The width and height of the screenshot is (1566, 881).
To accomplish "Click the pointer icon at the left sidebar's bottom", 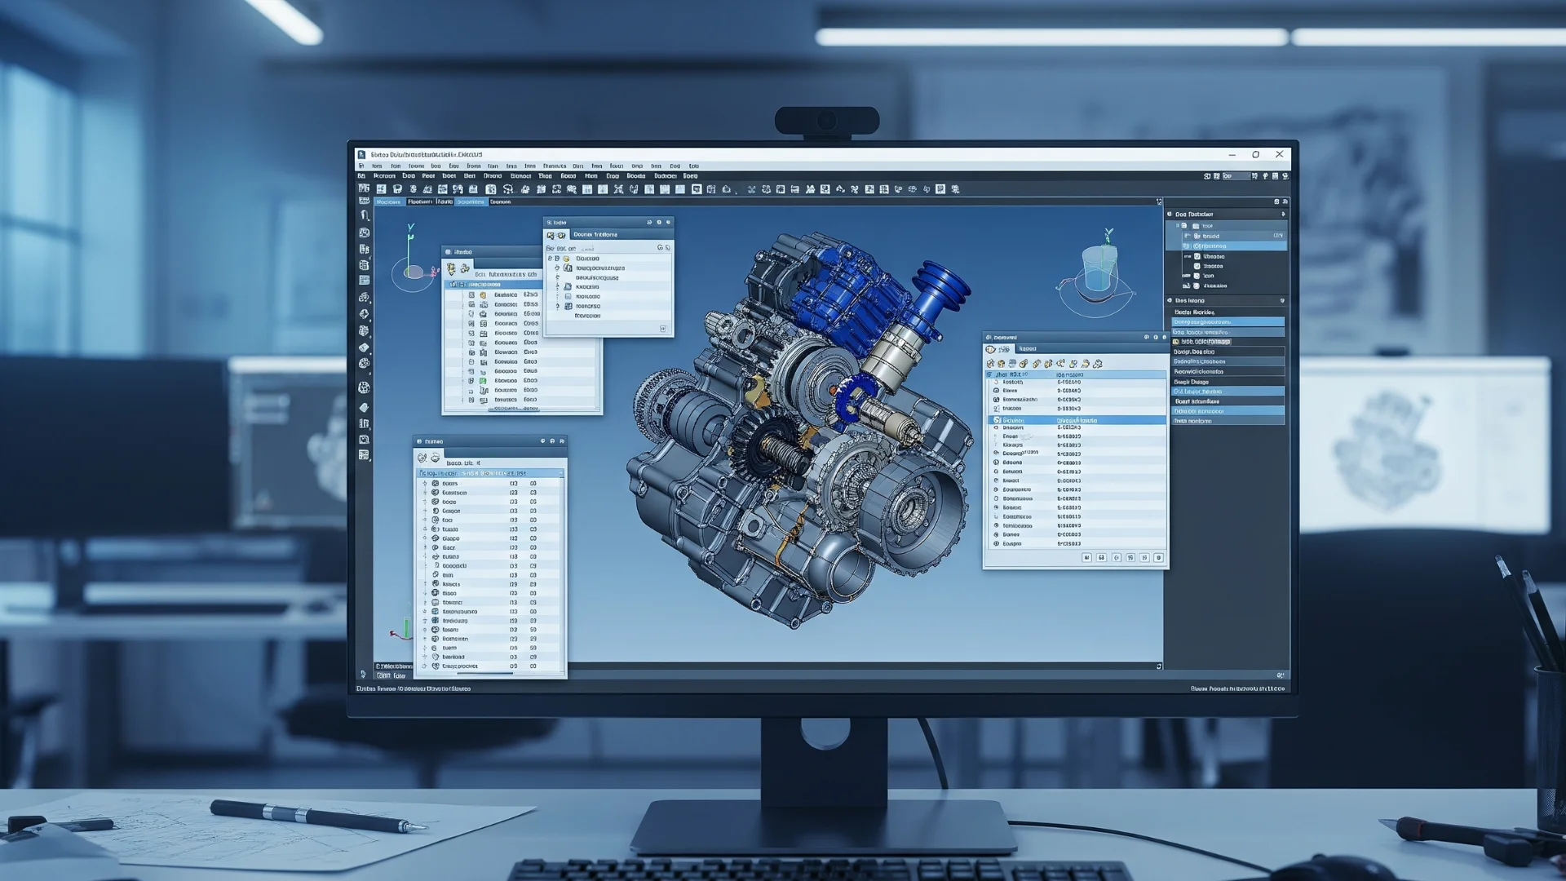I will pos(363,675).
